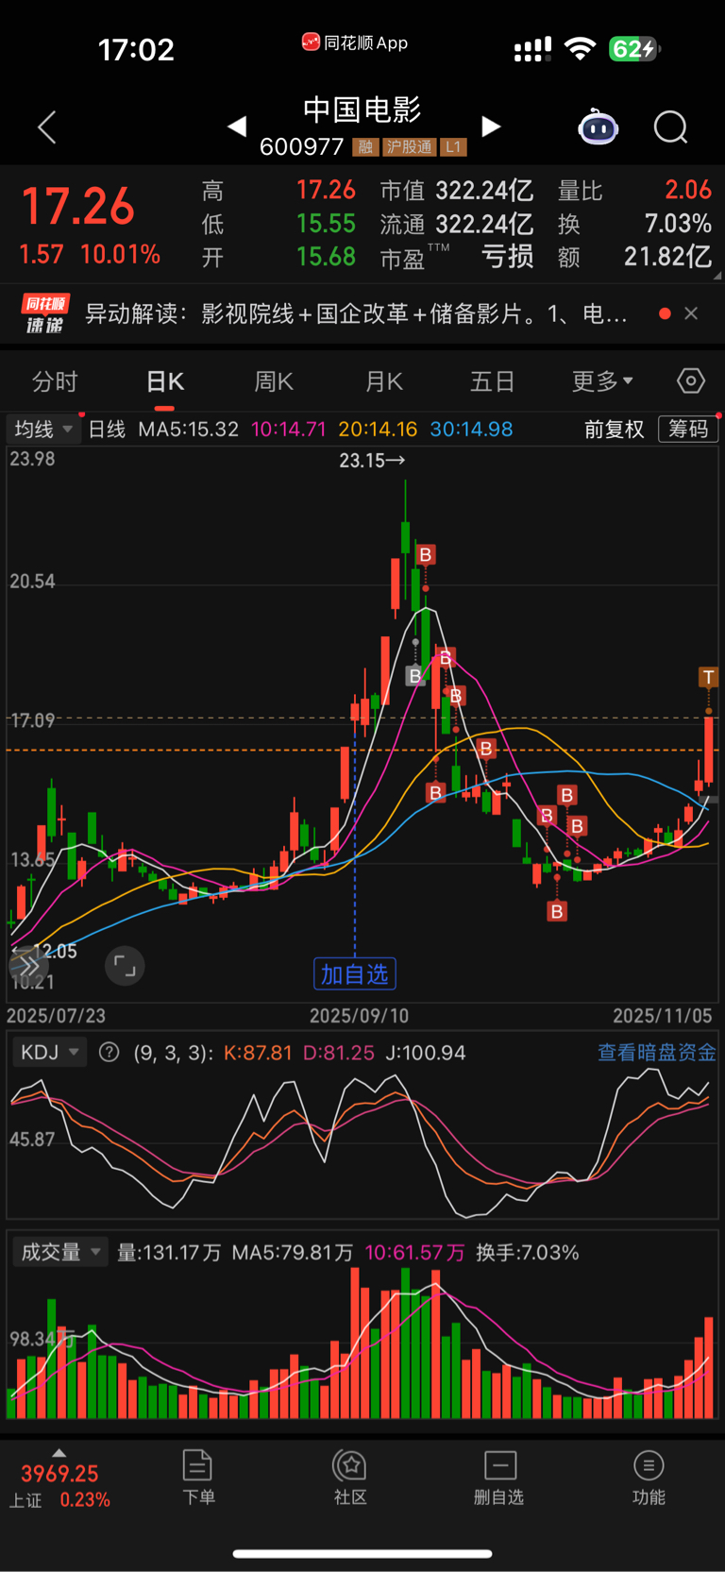Open the 社区 community icon

(x=350, y=1478)
